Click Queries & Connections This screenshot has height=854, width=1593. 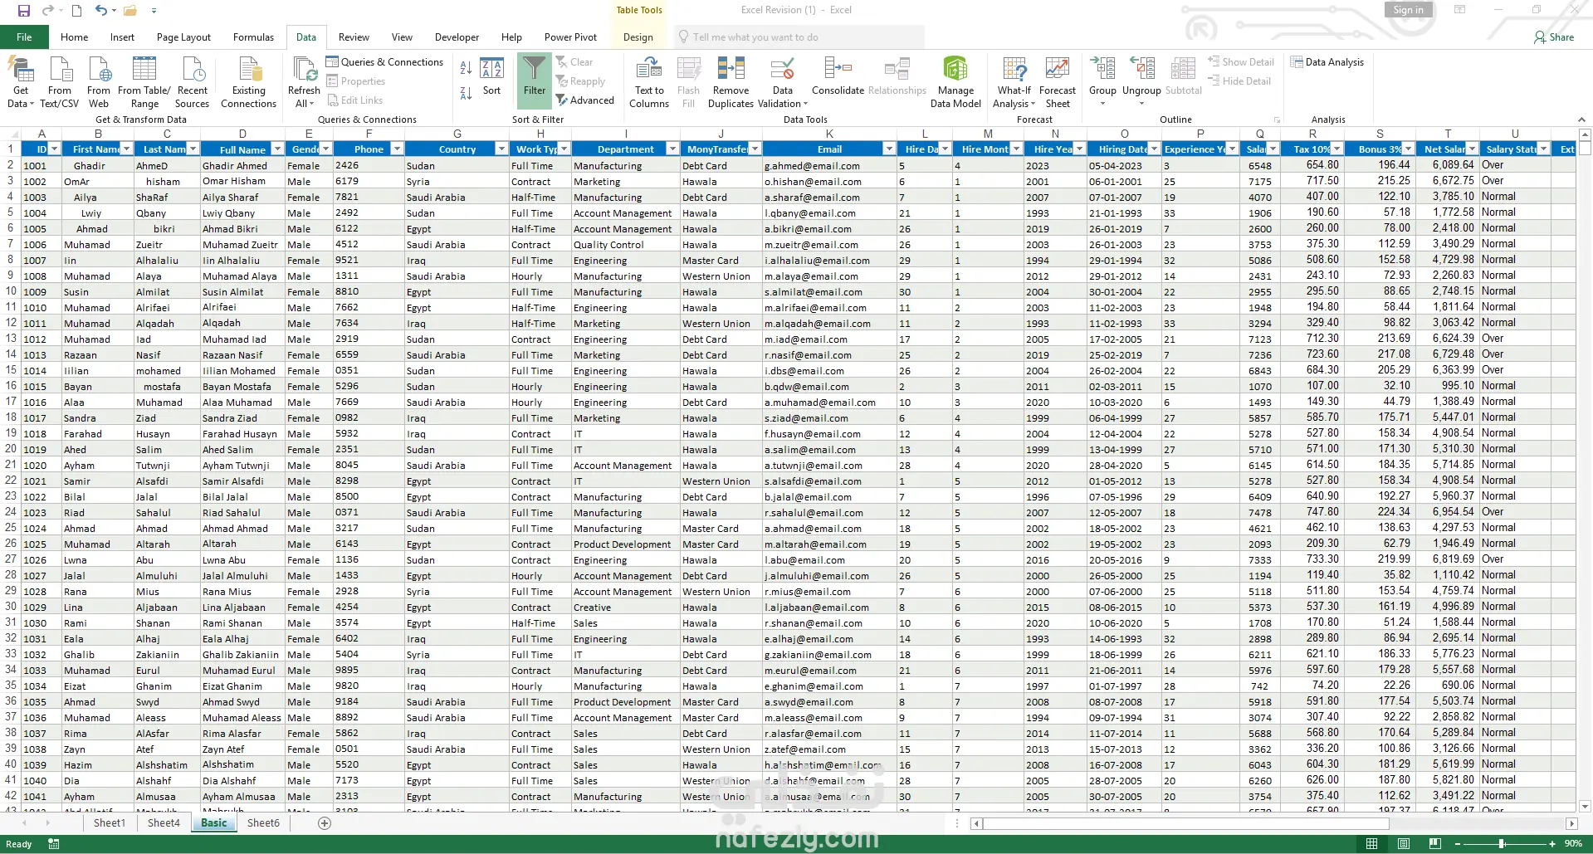384,62
